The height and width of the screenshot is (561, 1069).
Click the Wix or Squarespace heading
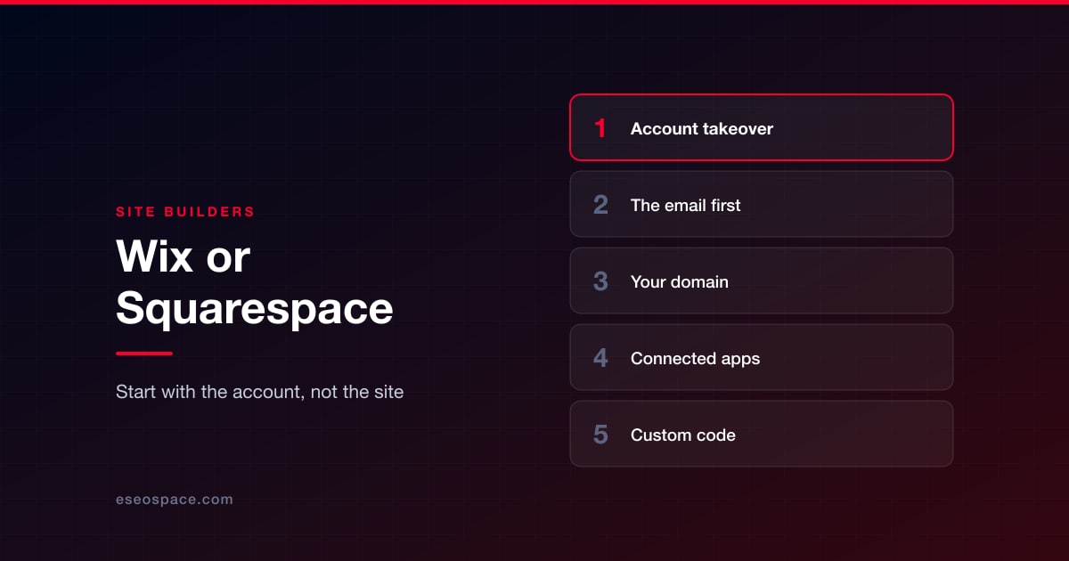255,282
